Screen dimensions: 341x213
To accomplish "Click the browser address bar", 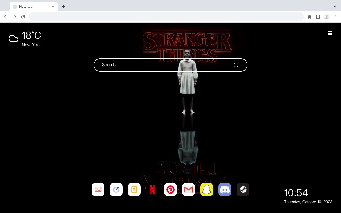I will pyautogui.click(x=166, y=17).
